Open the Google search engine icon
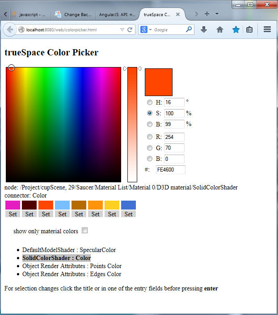 click(144, 29)
